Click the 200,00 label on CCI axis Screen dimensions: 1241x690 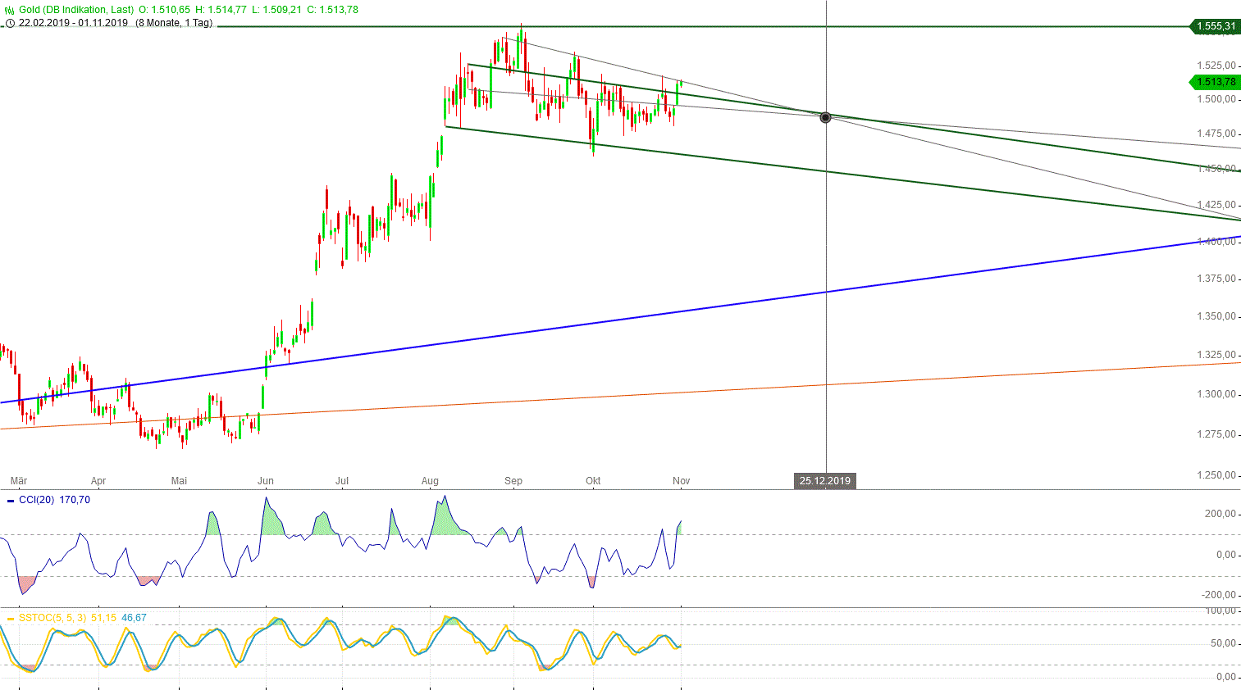tap(1220, 514)
